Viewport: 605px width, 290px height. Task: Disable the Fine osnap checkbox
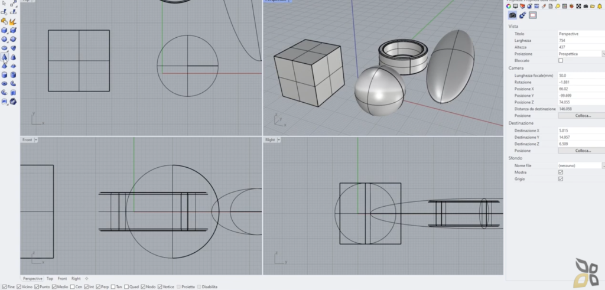(x=5, y=287)
